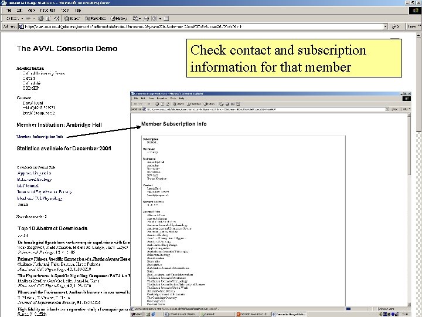The width and height of the screenshot is (422, 317).
Task: Click the Internet Explorer quick launch icon
Action: (153, 314)
